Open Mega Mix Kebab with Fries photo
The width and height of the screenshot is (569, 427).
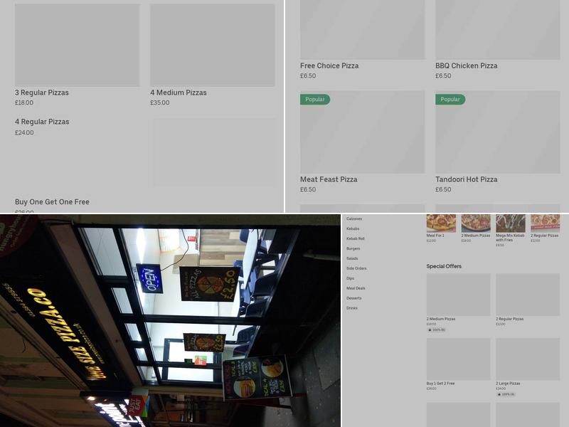(511, 223)
